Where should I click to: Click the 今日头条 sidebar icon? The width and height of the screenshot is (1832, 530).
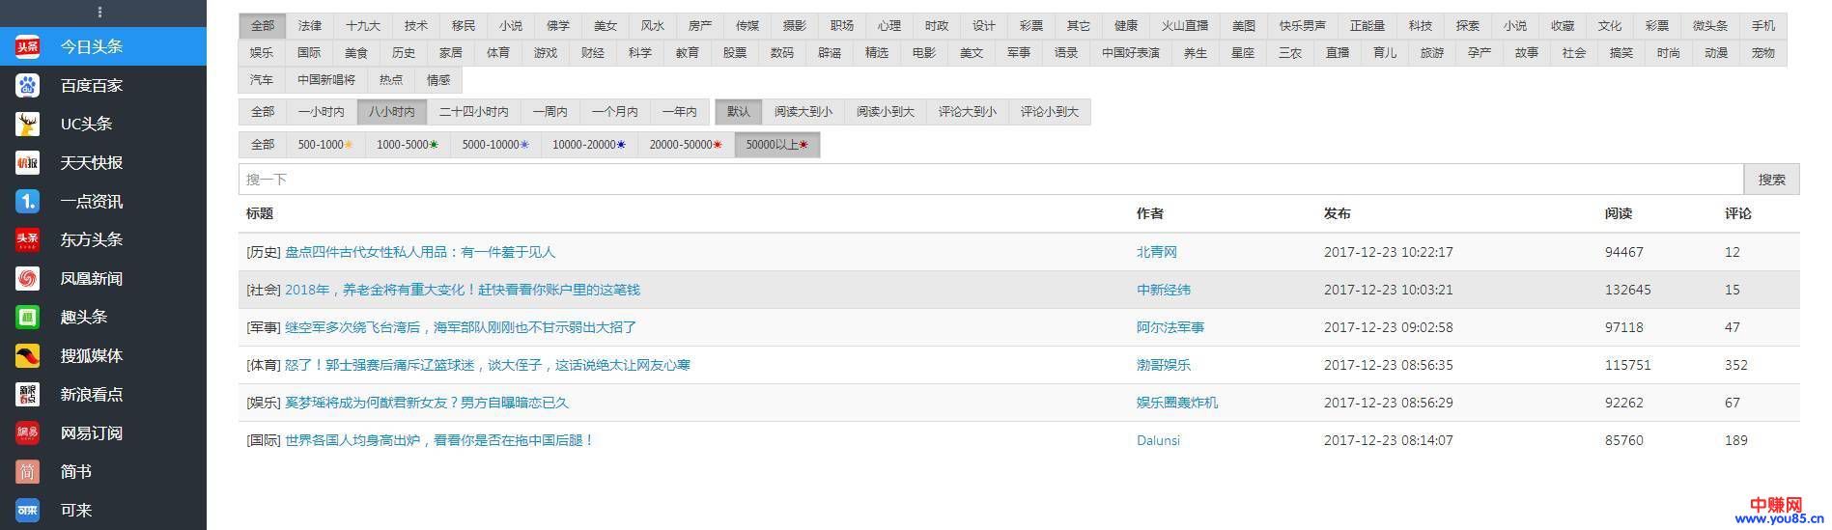click(x=27, y=46)
